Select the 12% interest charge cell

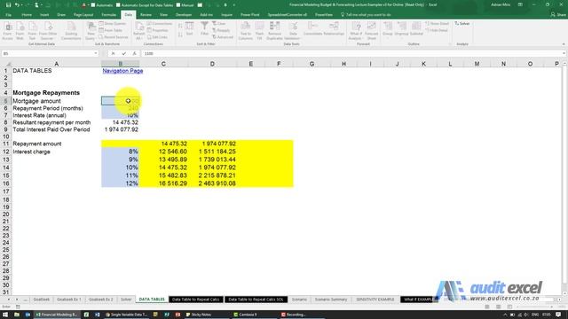121,183
